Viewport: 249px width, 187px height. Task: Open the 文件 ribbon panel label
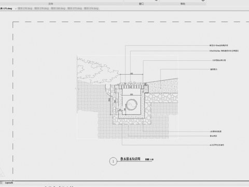pos(51,4)
